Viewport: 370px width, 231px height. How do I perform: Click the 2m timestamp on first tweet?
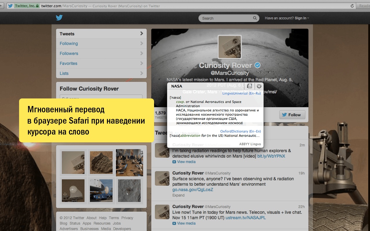pyautogui.click(x=302, y=145)
